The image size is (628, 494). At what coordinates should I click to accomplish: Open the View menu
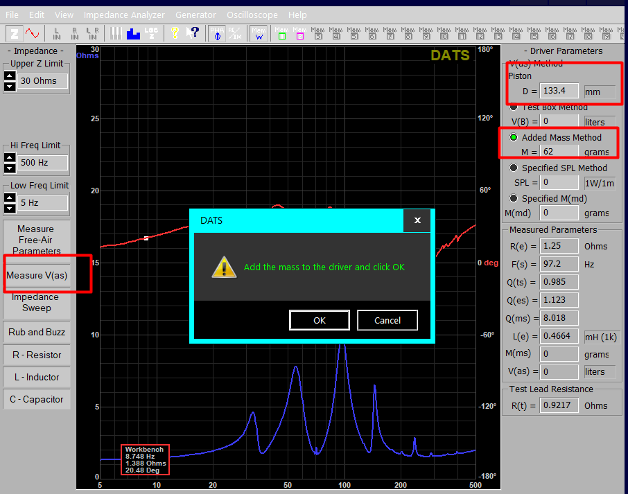pyautogui.click(x=64, y=15)
